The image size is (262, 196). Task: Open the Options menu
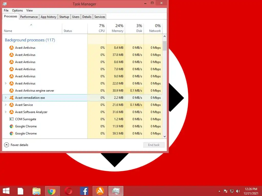click(17, 10)
